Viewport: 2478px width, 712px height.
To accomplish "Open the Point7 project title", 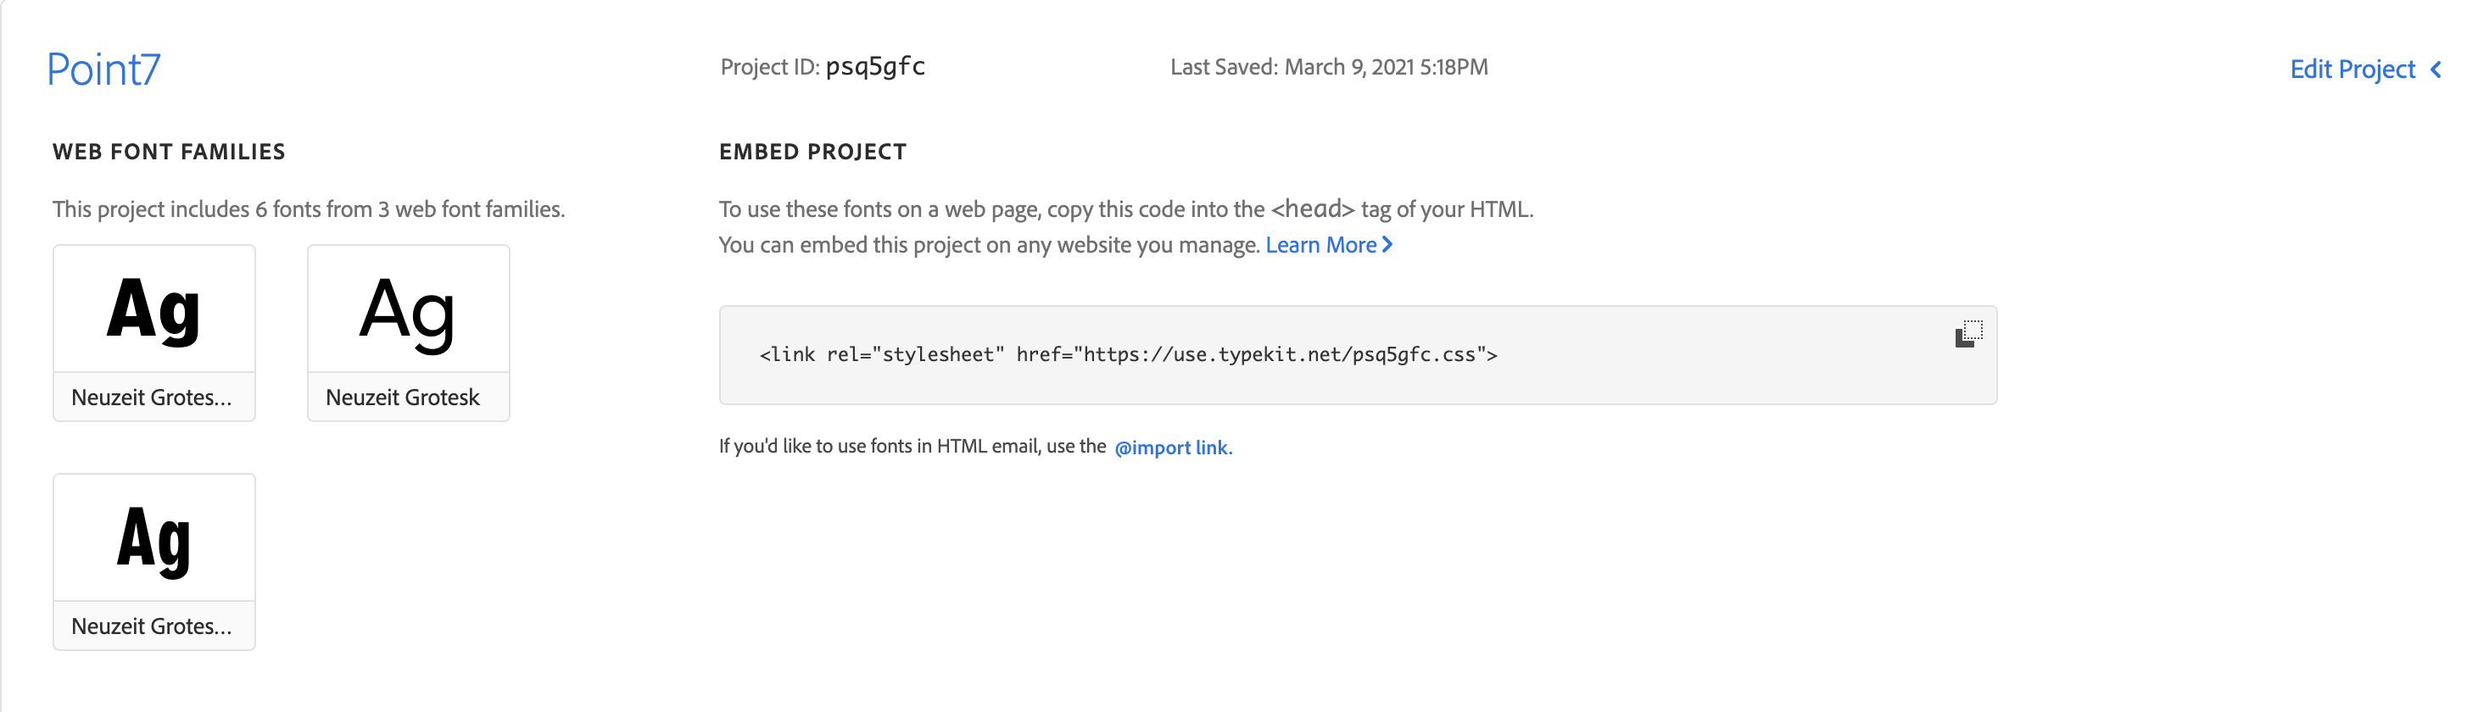I will pyautogui.click(x=104, y=70).
